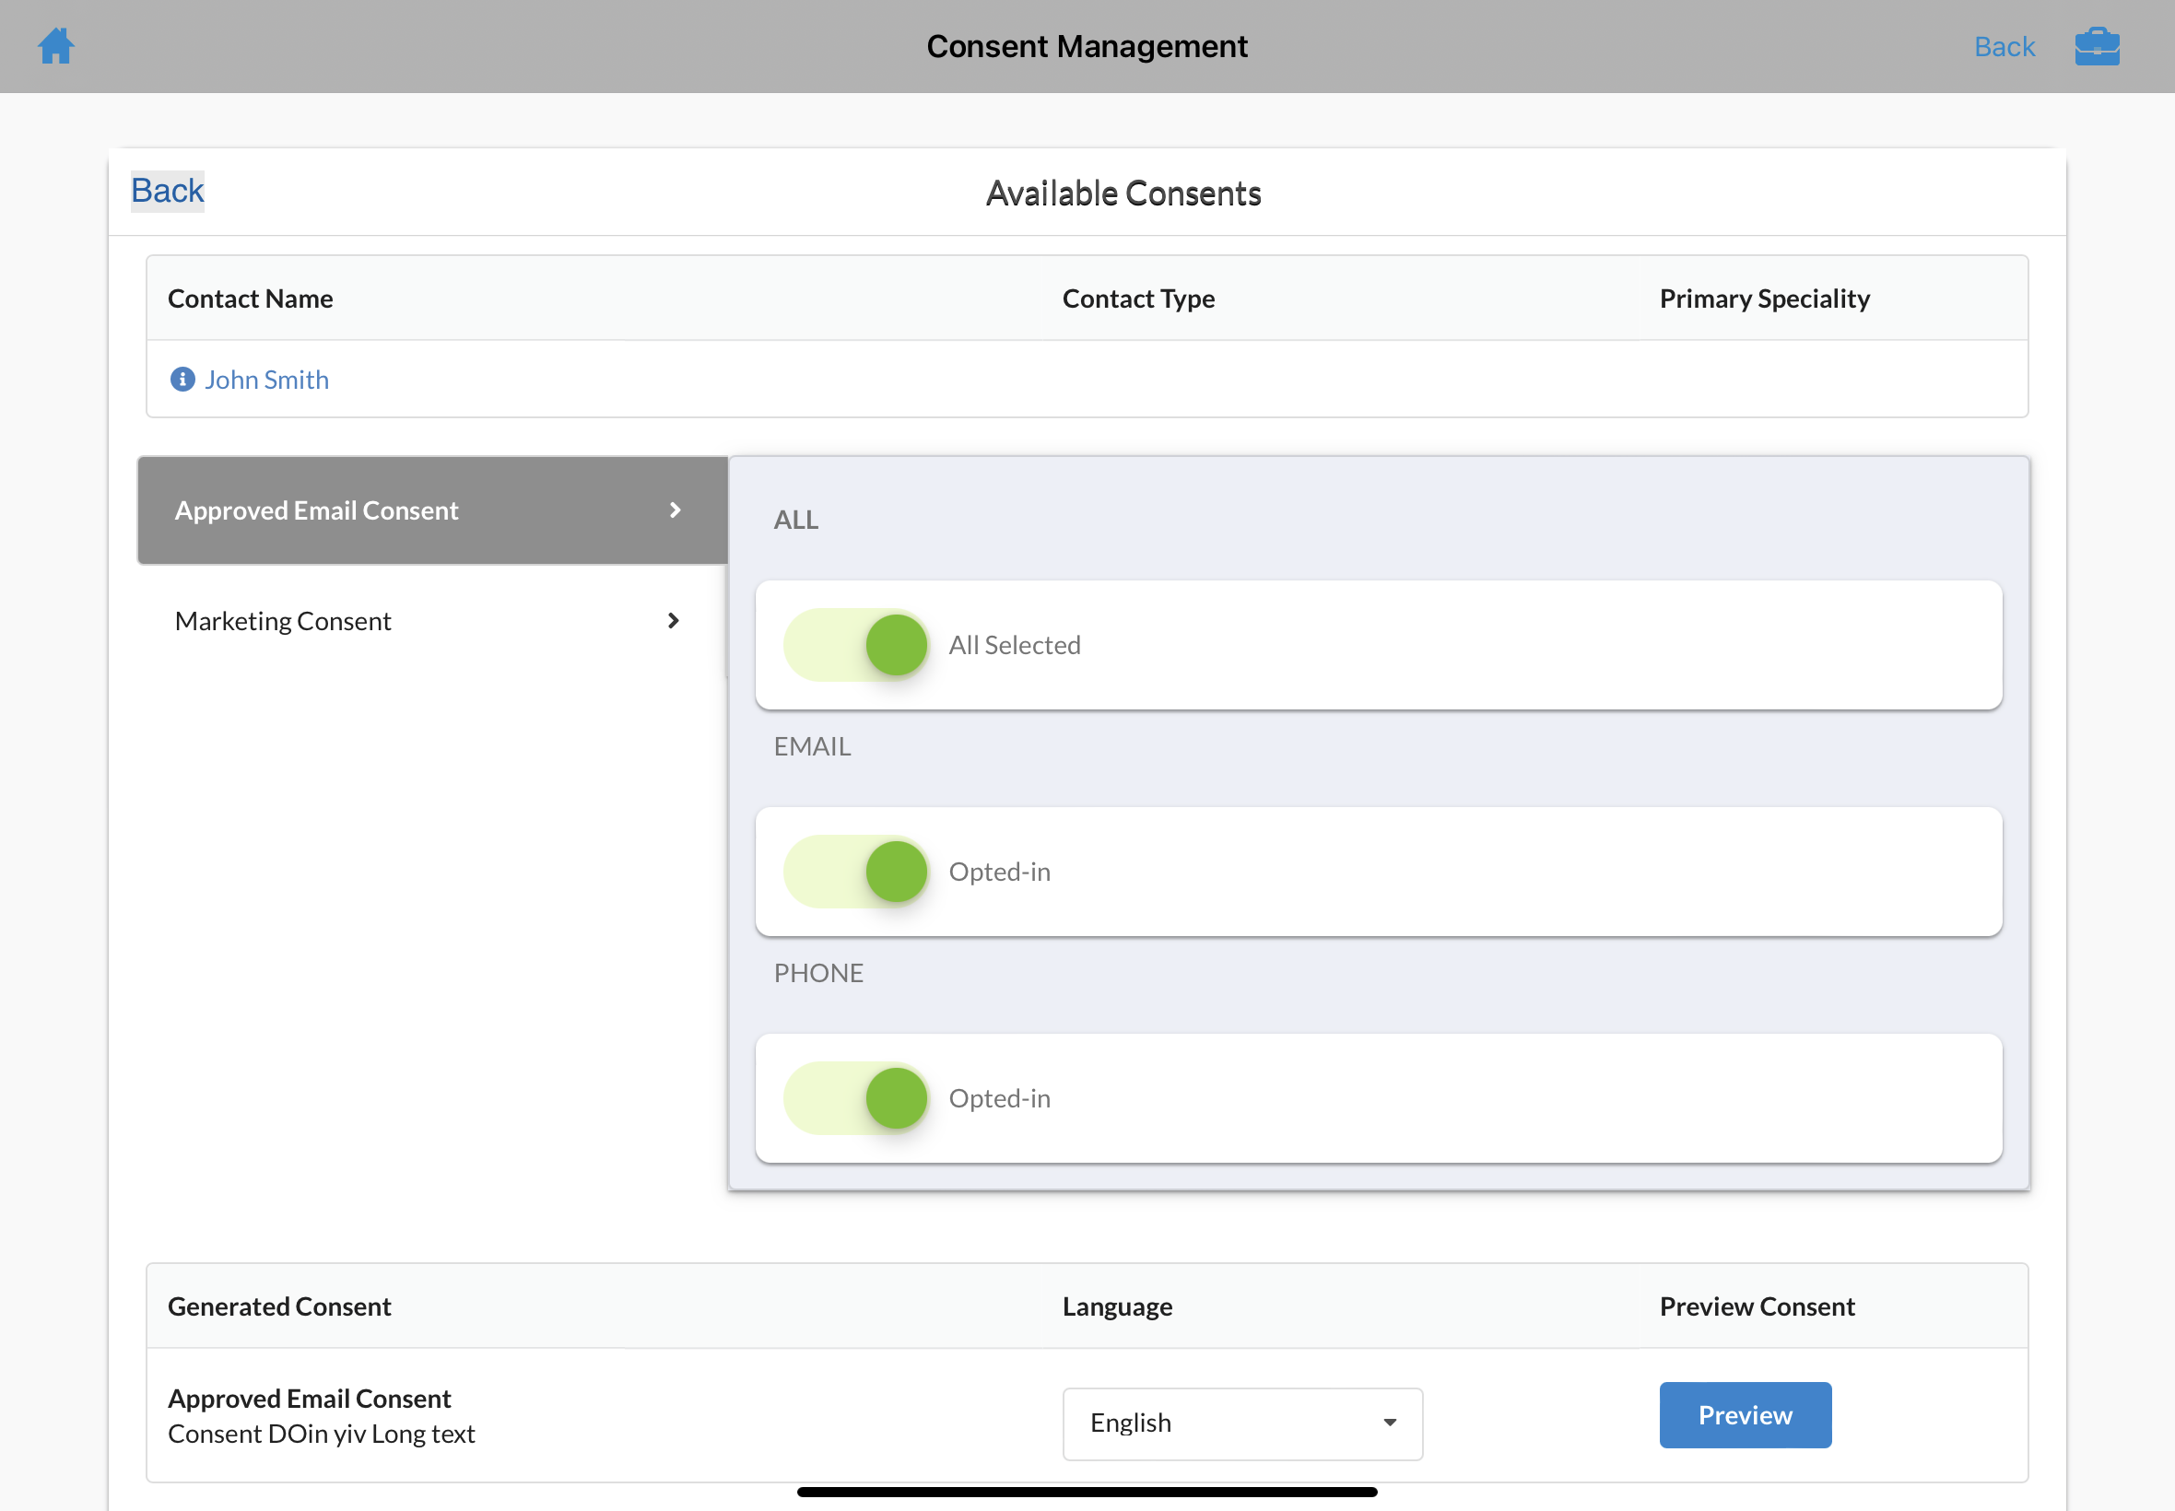Click the Generated Consent row description text
2175x1511 pixels.
coord(321,1434)
